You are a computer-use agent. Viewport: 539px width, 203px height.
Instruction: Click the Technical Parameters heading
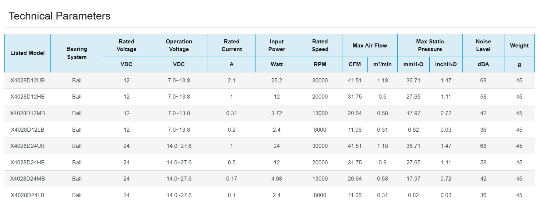click(59, 16)
